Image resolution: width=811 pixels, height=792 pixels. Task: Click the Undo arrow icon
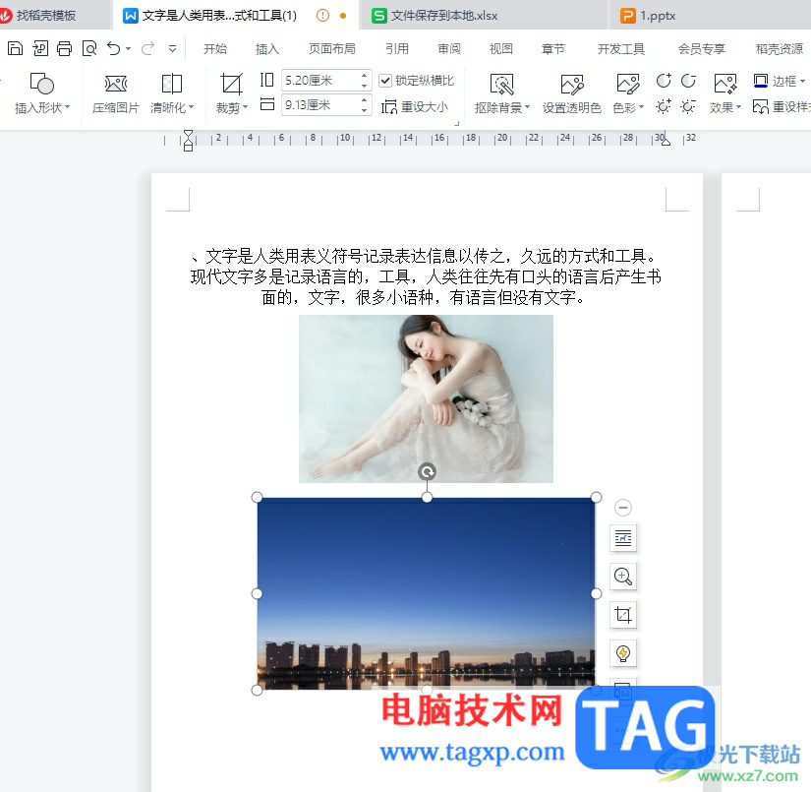click(114, 48)
